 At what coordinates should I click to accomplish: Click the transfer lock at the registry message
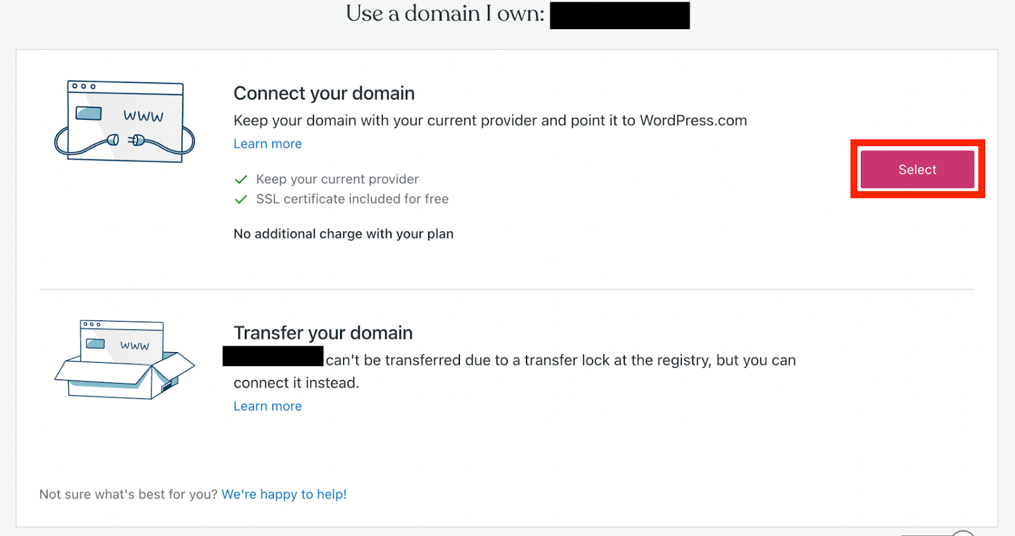[560, 360]
